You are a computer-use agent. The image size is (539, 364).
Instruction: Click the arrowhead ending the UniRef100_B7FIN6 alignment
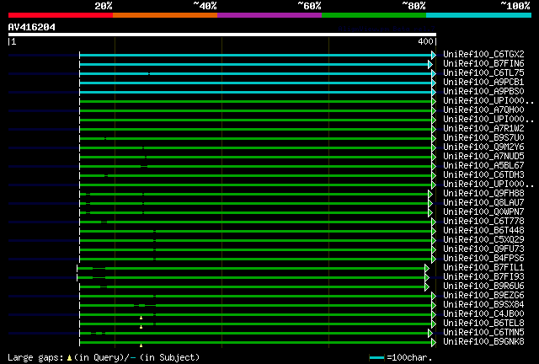[x=430, y=64]
